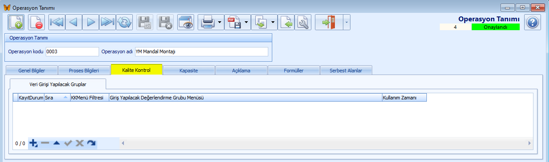Open the Serbest Alanlar tab
Screen dimensions: 549x162
(346, 70)
